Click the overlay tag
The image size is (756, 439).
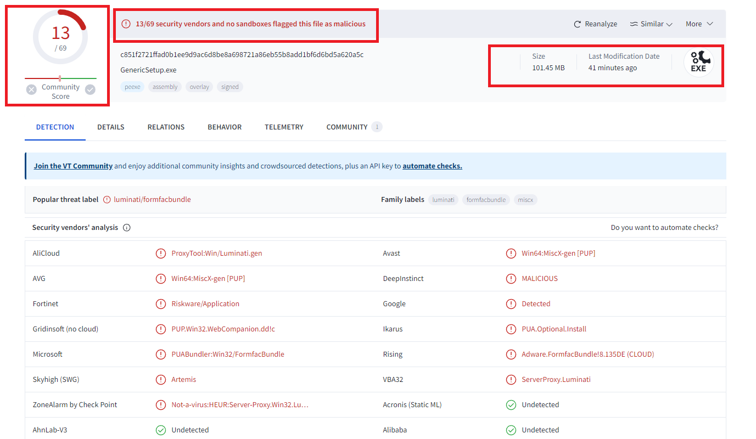pyautogui.click(x=199, y=87)
